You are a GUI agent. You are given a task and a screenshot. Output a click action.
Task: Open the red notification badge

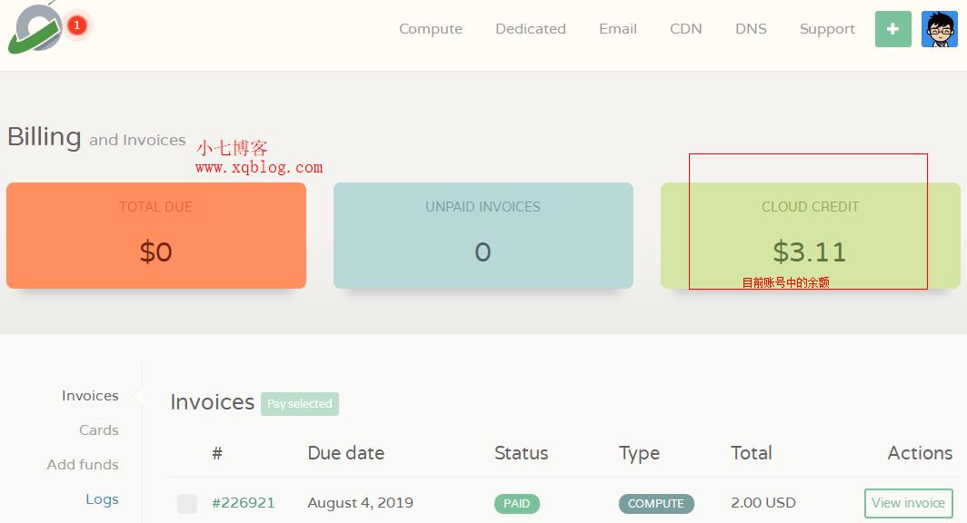coord(76,25)
